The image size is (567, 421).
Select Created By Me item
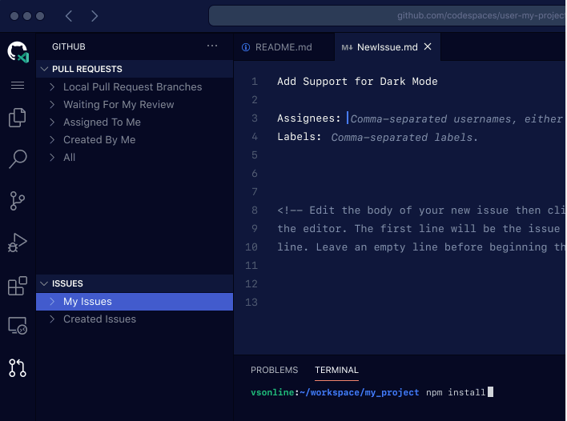click(x=135, y=140)
